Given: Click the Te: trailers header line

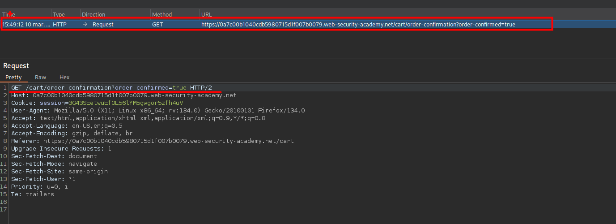Looking at the screenshot, I should point(32,194).
